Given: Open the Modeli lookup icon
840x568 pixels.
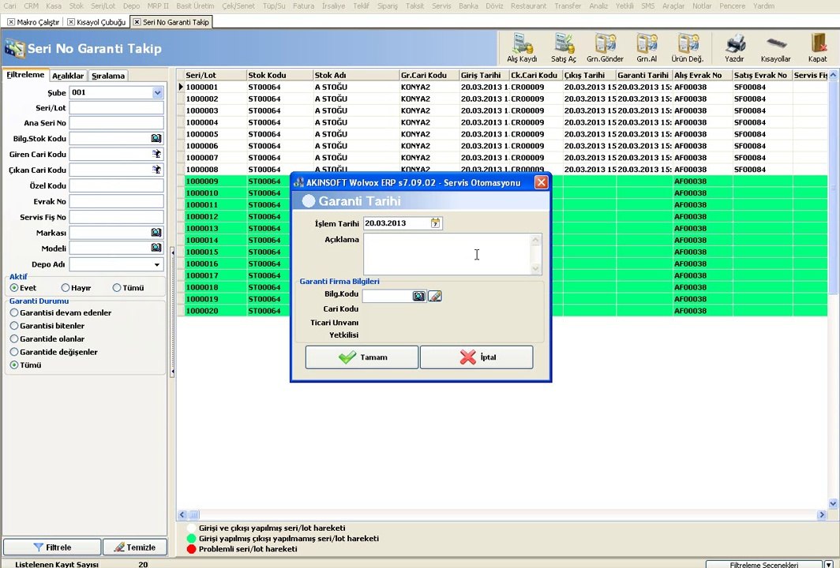Looking at the screenshot, I should 156,248.
